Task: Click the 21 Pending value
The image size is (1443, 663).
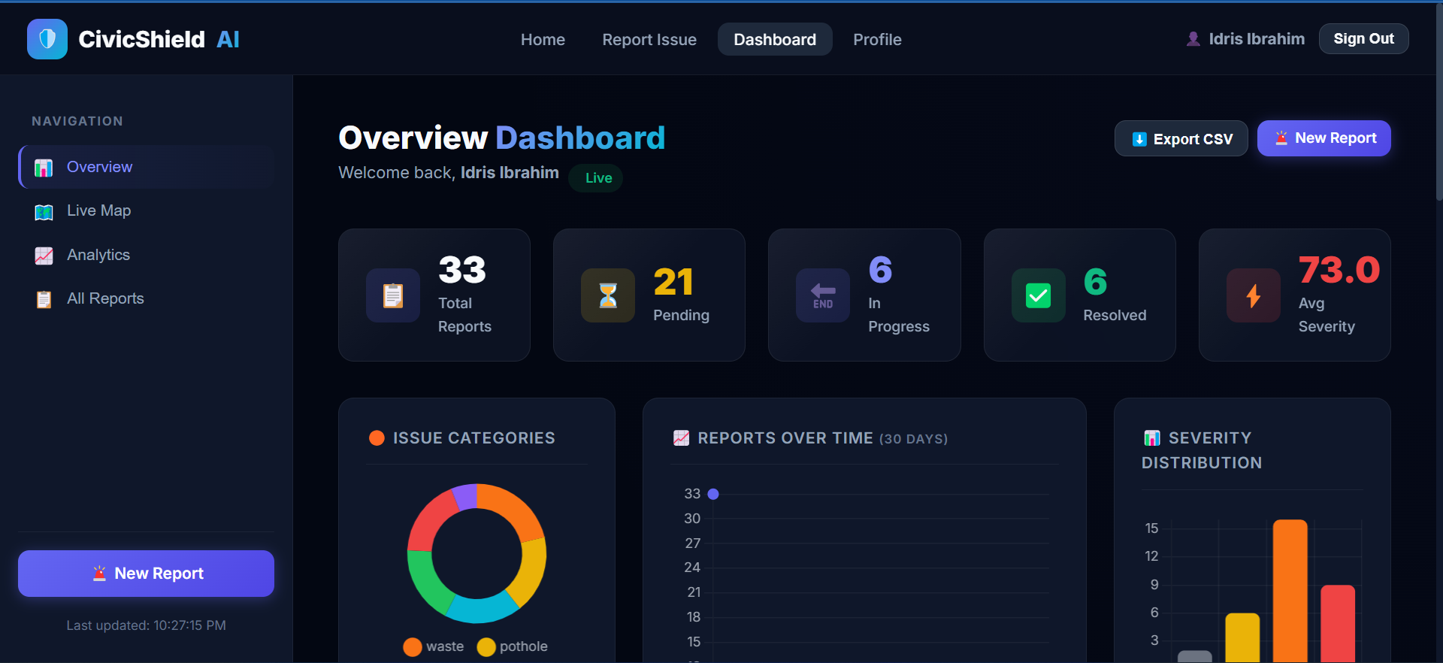Action: (x=673, y=282)
